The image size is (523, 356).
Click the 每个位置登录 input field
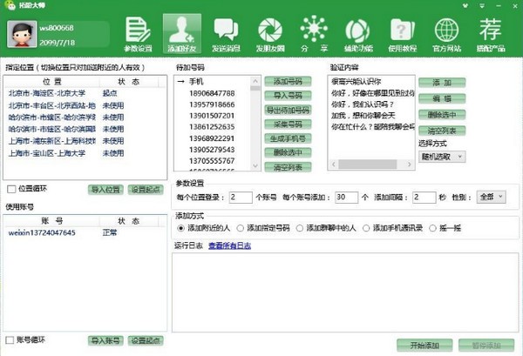pos(241,197)
